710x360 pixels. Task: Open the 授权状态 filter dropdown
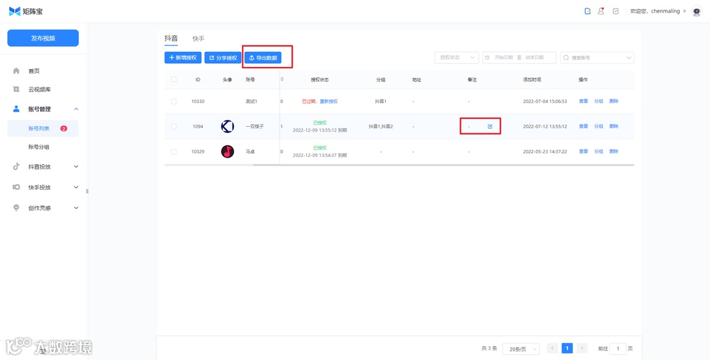pyautogui.click(x=456, y=58)
